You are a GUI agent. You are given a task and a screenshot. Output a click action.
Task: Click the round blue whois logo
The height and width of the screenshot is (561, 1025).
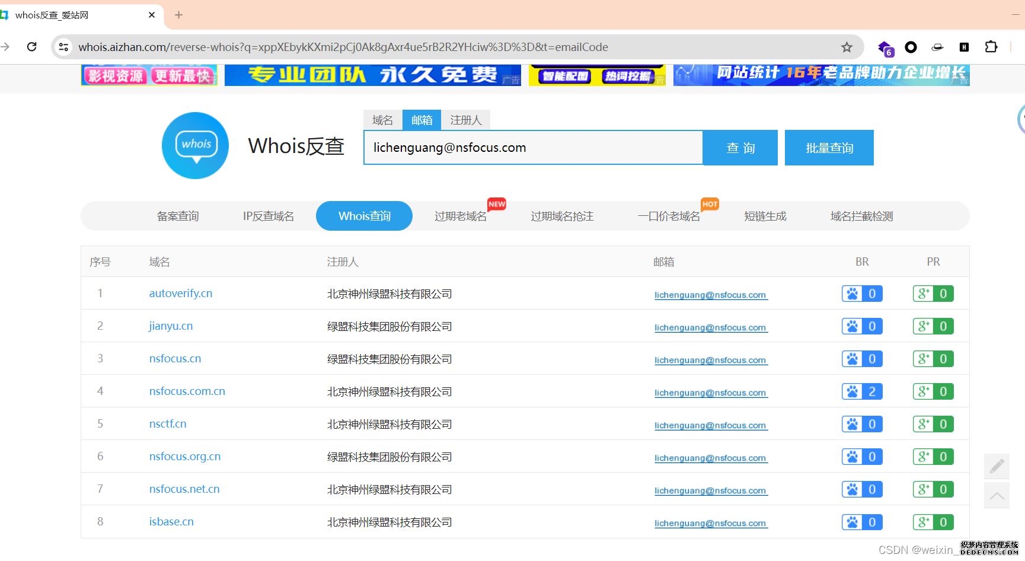click(196, 145)
